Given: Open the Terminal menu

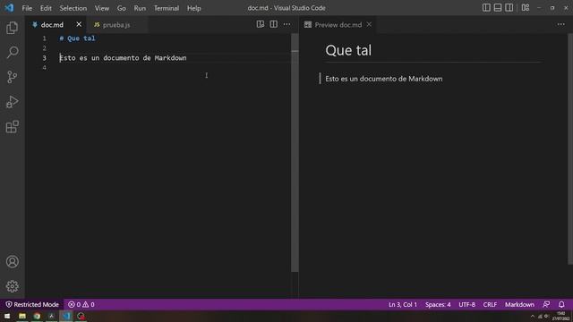Looking at the screenshot, I should coord(167,8).
